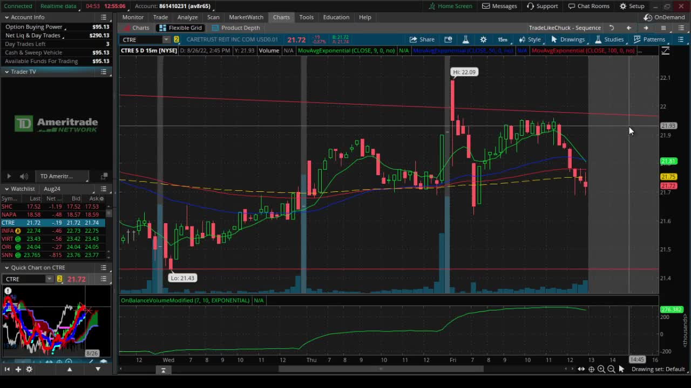Open the Patterns menu
This screenshot has width=691, height=388.
[x=649, y=39]
